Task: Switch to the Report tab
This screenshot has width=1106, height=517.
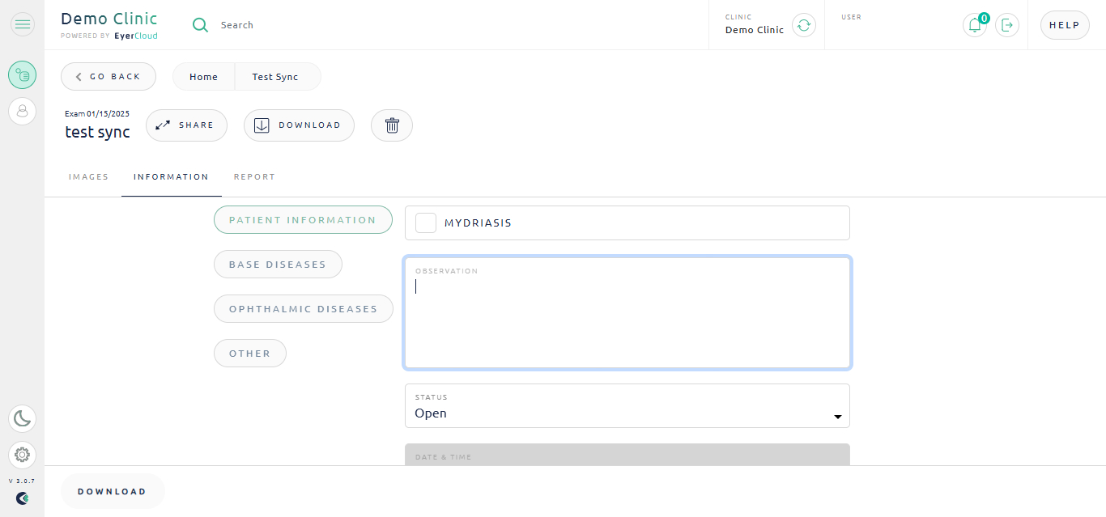Action: 254,176
